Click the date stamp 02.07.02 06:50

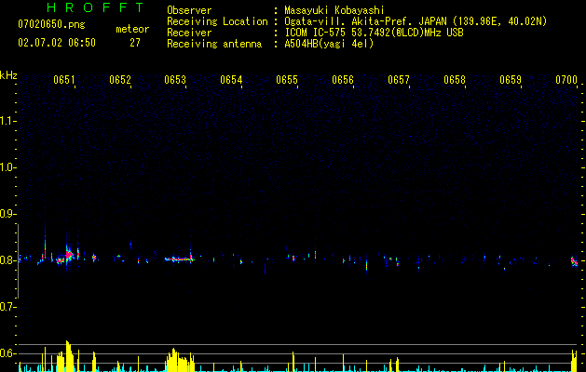pos(57,43)
